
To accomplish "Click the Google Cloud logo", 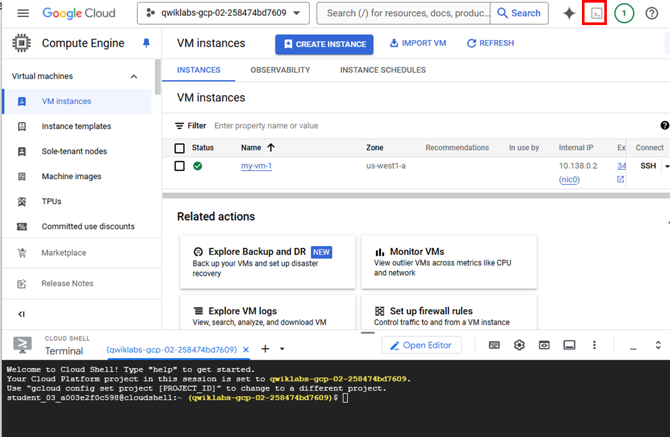I will tap(79, 13).
